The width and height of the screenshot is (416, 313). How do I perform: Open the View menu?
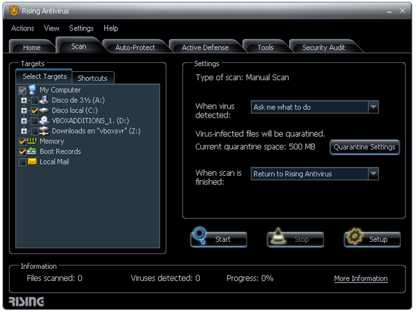51,28
